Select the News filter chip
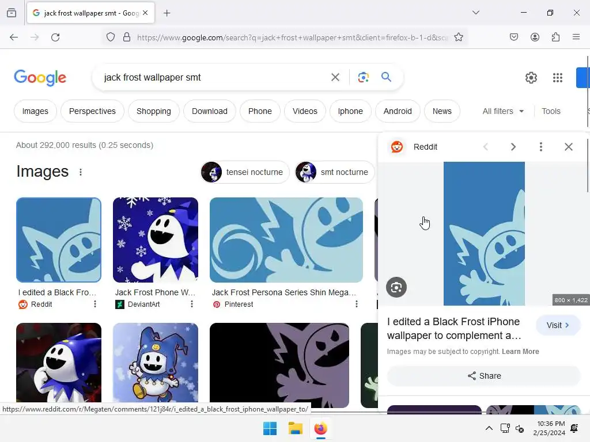Viewport: 590px width, 442px height. point(442,111)
